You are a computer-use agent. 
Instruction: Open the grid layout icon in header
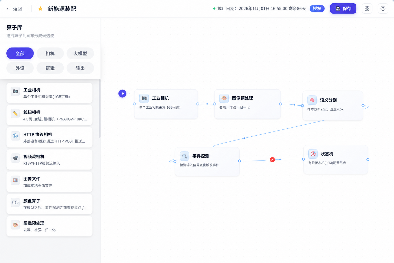pyautogui.click(x=367, y=8)
